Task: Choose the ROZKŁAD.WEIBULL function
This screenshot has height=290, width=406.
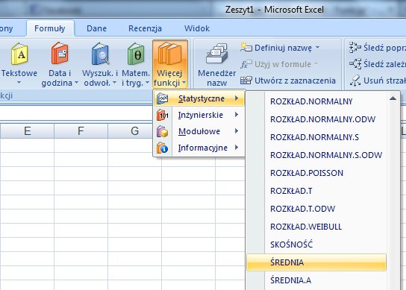Action: click(x=316, y=227)
